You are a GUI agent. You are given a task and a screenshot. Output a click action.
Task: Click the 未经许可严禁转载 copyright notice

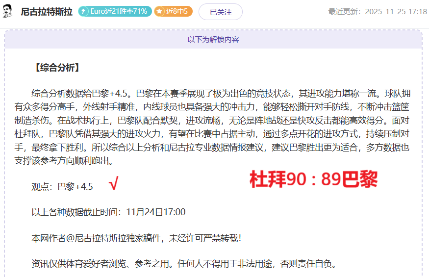click(x=205, y=238)
